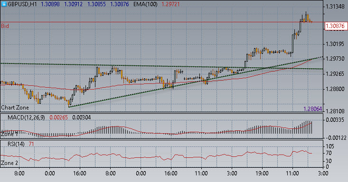Click the 1.28108 price axis label
348x182 pixels.
pyautogui.click(x=335, y=111)
